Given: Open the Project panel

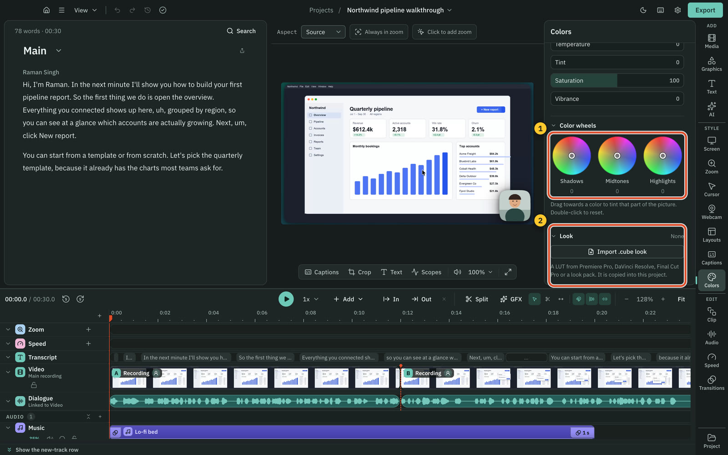Looking at the screenshot, I should pyautogui.click(x=712, y=441).
